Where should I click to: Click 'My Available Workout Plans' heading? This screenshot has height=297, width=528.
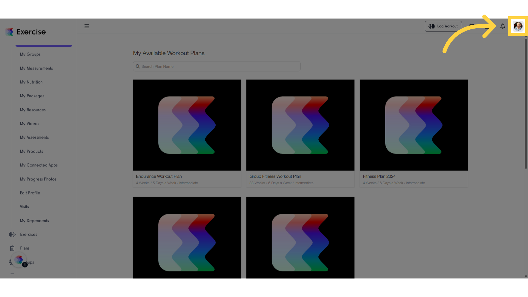(x=169, y=53)
